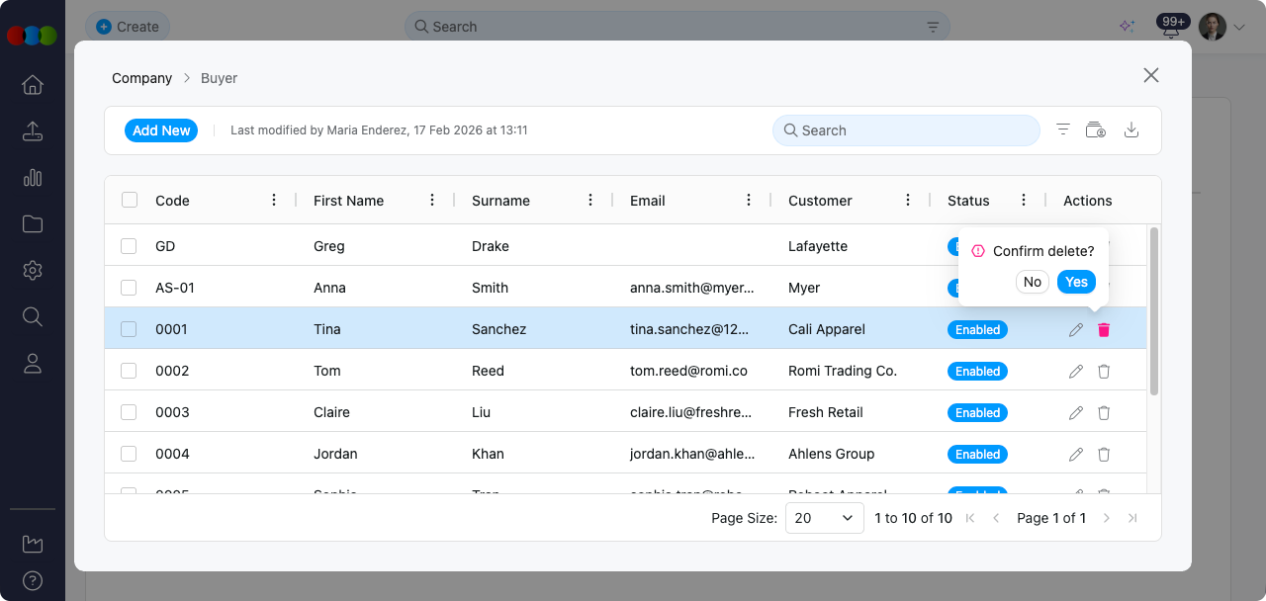Open the Customer column options menu
The width and height of the screenshot is (1266, 601).
[x=908, y=201]
